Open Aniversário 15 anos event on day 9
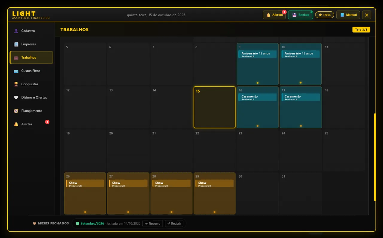 coord(258,54)
